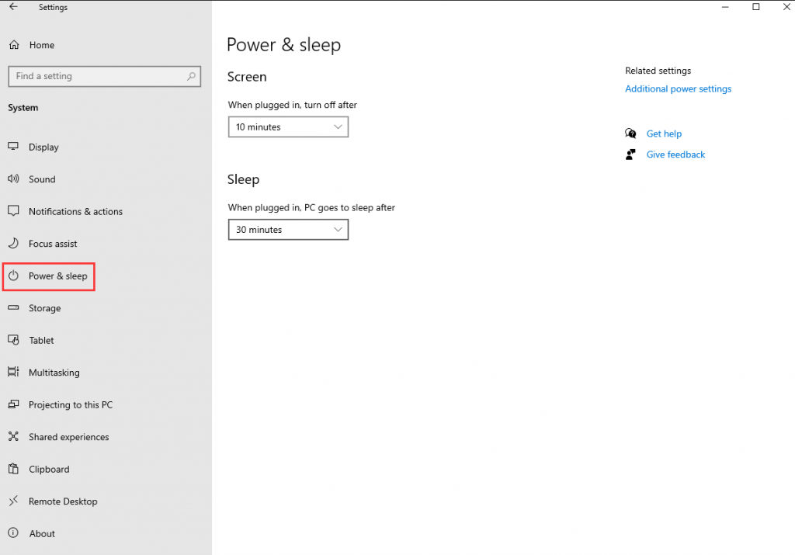Image resolution: width=795 pixels, height=555 pixels.
Task: Click the magnifier icon in search box
Action: [x=191, y=76]
